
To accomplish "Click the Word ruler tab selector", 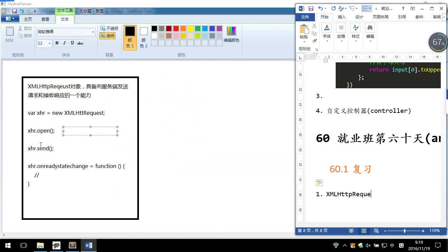I will click(x=300, y=57).
